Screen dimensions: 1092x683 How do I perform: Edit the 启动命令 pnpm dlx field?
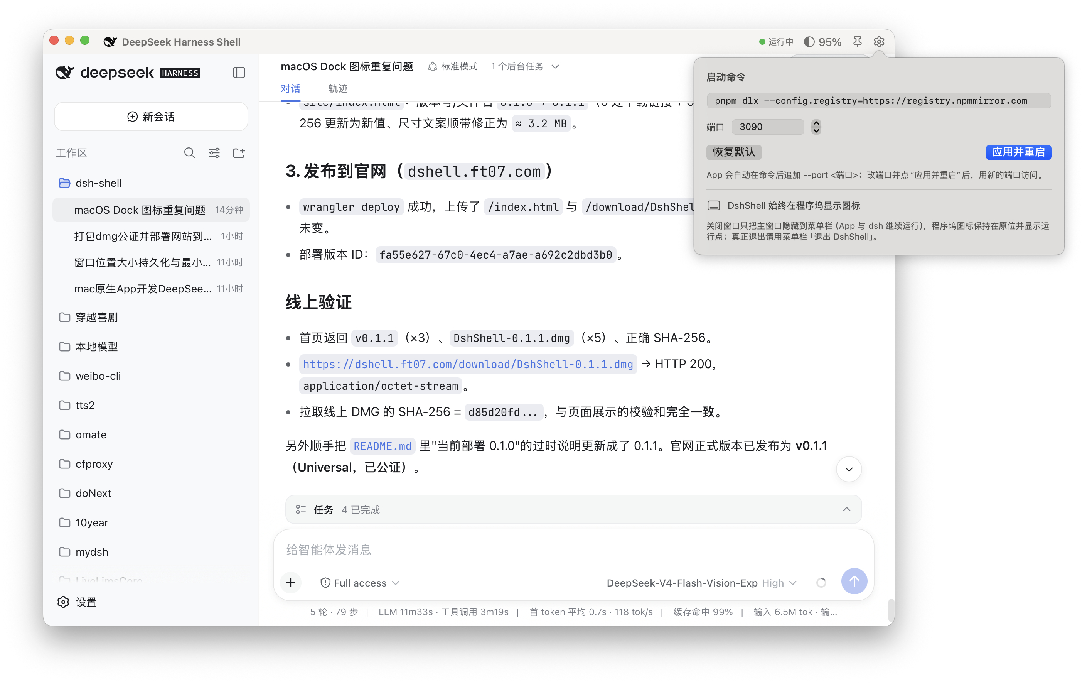(x=878, y=101)
